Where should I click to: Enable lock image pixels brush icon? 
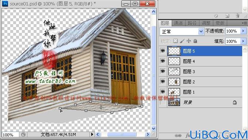coord(182,41)
